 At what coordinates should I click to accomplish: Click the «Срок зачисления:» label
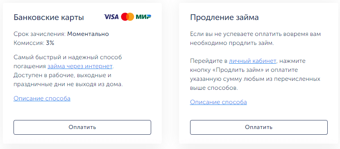pyautogui.click(x=40, y=34)
